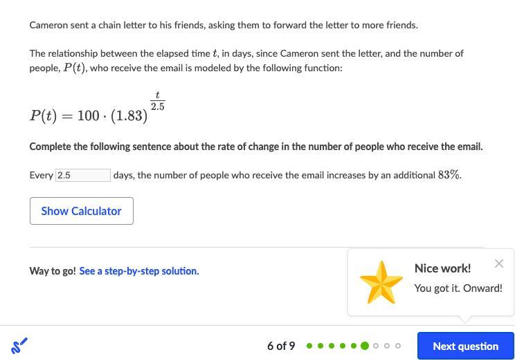Click the first green progress dot
Viewport: 515px width, 361px height.
coord(309,346)
